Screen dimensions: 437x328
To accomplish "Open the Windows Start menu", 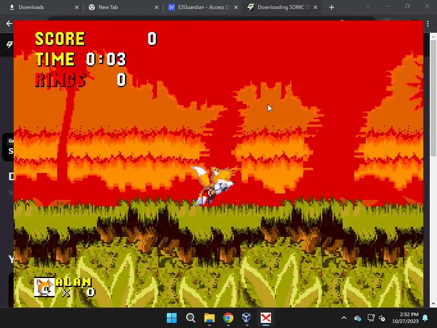I will (x=172, y=318).
